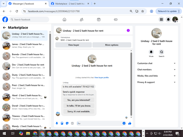
Task: Click the More options button
Action: [x=112, y=45]
